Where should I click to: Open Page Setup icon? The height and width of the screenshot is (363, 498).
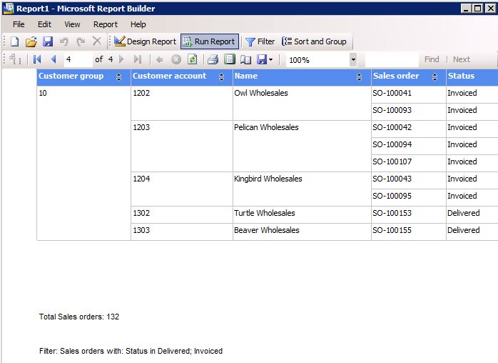pyautogui.click(x=246, y=59)
